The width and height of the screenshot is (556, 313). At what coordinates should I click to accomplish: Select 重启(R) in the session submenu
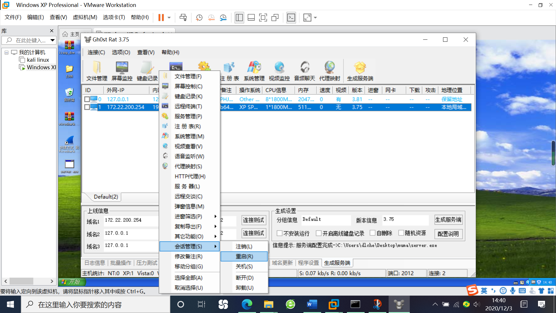click(244, 256)
